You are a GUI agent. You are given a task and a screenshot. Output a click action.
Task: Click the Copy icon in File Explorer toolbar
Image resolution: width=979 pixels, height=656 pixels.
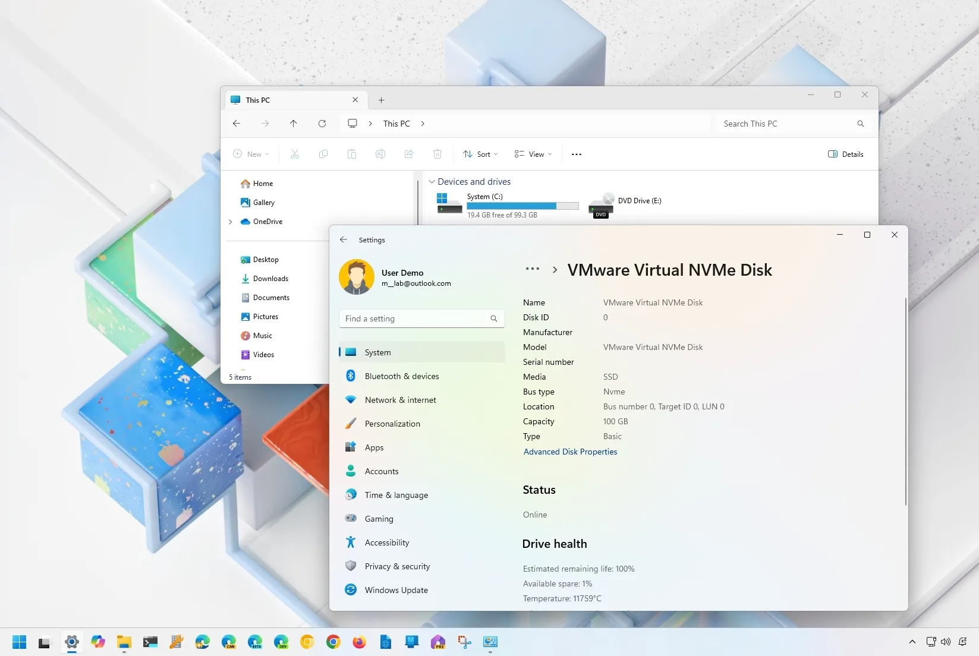coord(323,154)
